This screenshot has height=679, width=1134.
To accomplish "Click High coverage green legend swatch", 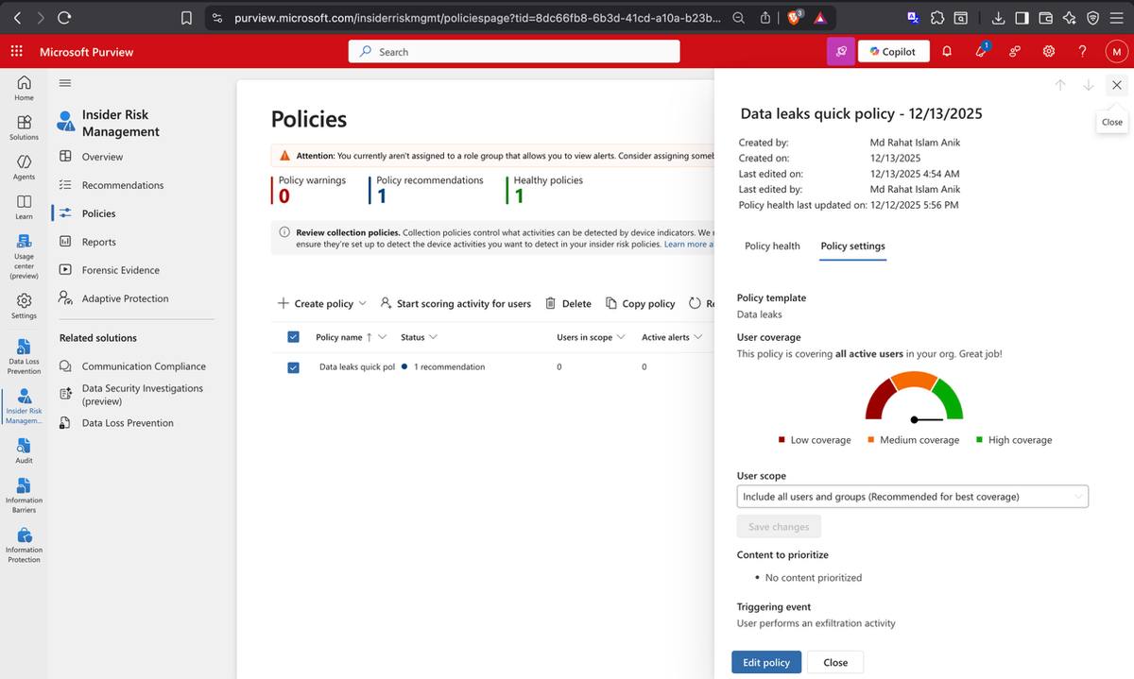I will pos(979,439).
